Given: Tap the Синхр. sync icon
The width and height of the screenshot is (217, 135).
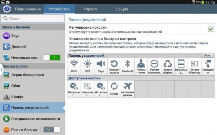Looking at the screenshot, I should [114, 89].
